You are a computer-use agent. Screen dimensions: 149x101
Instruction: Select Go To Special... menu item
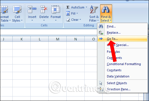coord(122,45)
